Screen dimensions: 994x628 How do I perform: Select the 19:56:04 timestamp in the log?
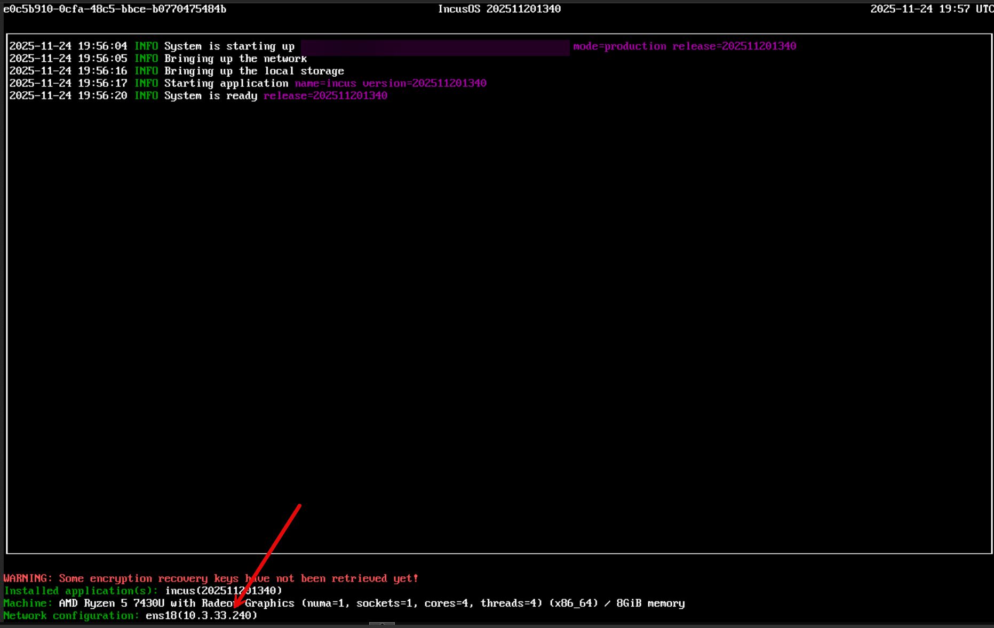pos(102,46)
